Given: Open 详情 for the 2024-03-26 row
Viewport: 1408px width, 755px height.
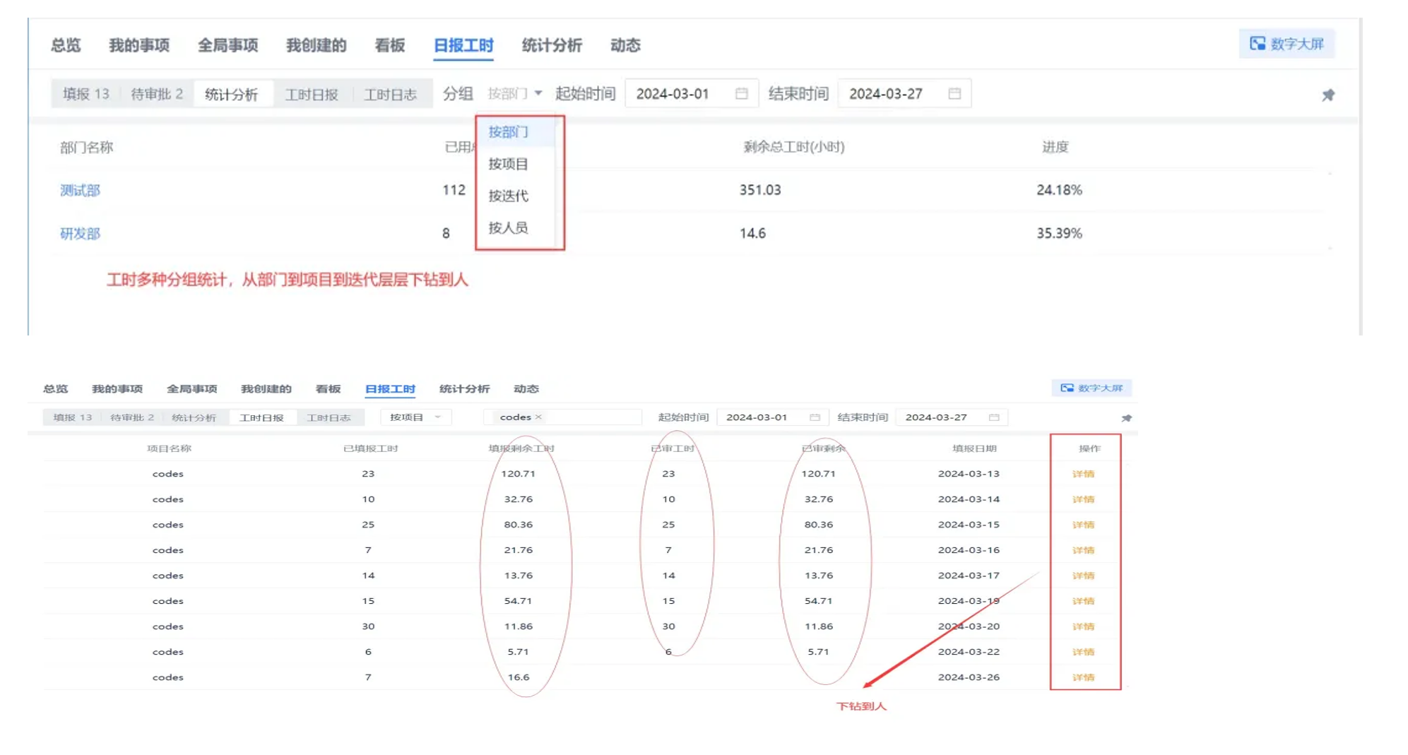Looking at the screenshot, I should 1083,677.
